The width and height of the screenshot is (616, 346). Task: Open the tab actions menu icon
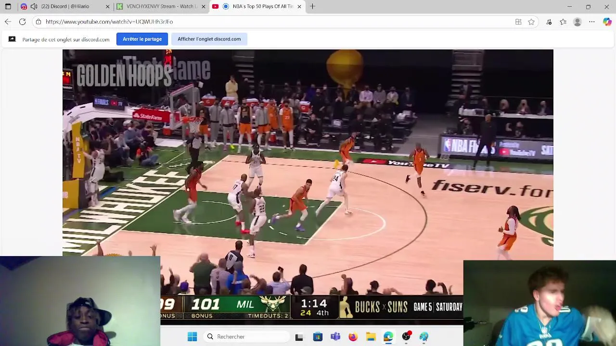click(8, 6)
